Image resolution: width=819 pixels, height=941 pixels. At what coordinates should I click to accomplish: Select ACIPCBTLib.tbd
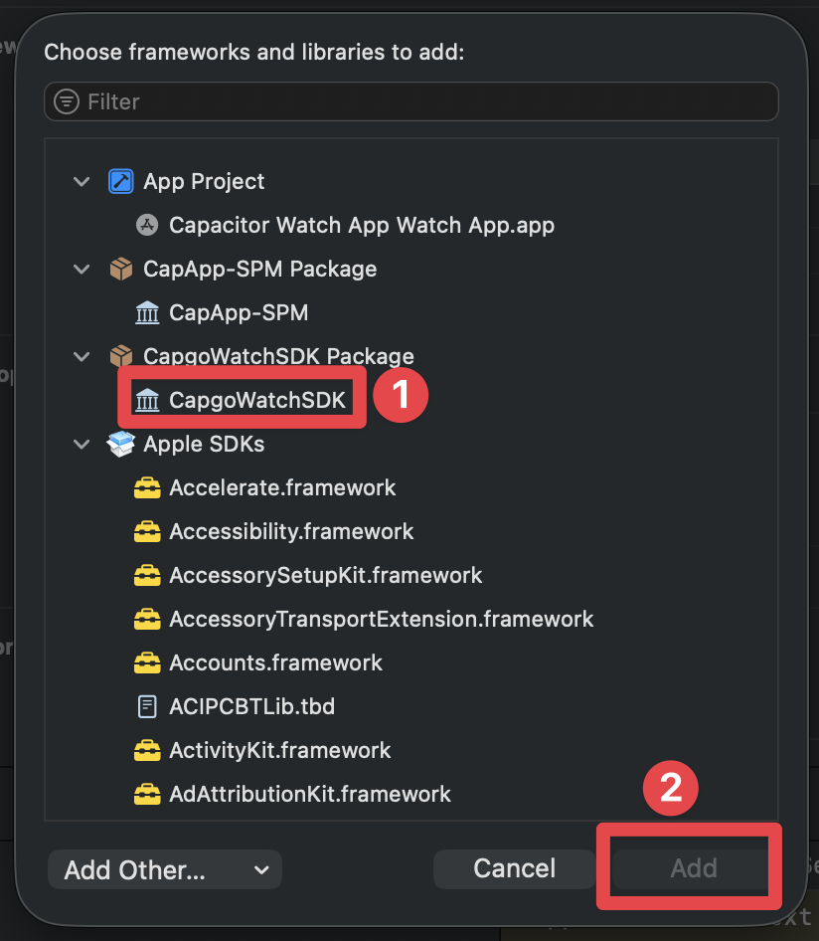[x=251, y=707]
